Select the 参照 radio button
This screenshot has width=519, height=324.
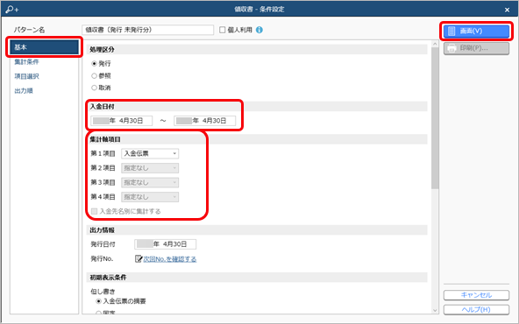pyautogui.click(x=95, y=75)
